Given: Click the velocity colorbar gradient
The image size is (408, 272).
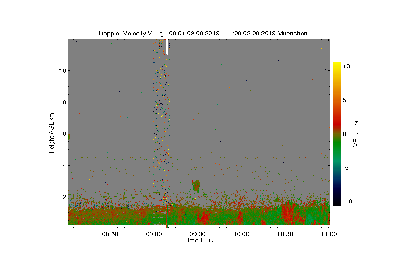Looking at the screenshot, I should point(337,134).
